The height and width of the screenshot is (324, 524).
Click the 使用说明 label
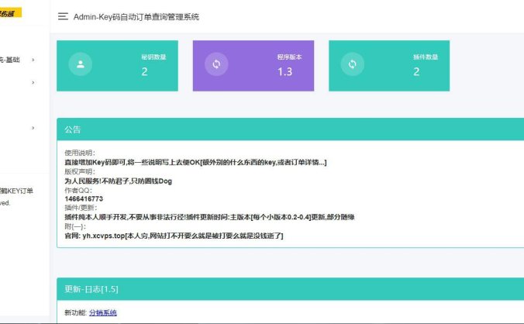pos(80,153)
